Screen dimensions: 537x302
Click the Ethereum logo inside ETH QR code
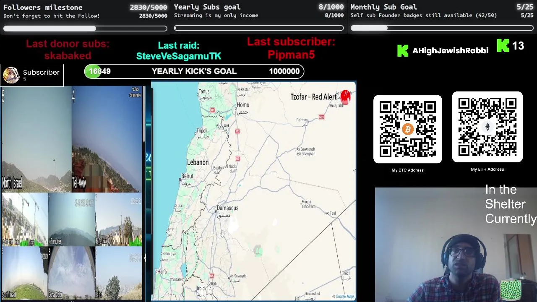487,127
